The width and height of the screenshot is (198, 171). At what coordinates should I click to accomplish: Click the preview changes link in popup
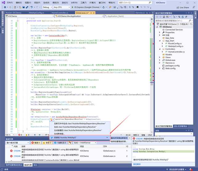137,164
